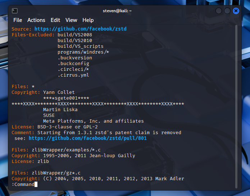
Task: Click the :Command prompt at the bottom
Action: [23, 184]
